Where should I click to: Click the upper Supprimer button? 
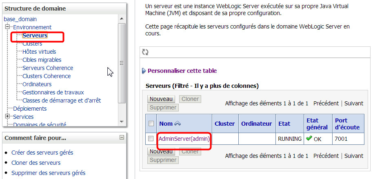(x=163, y=108)
